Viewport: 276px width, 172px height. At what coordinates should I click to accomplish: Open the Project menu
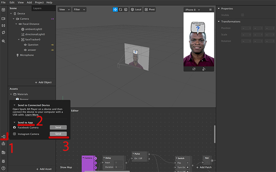point(39,2)
